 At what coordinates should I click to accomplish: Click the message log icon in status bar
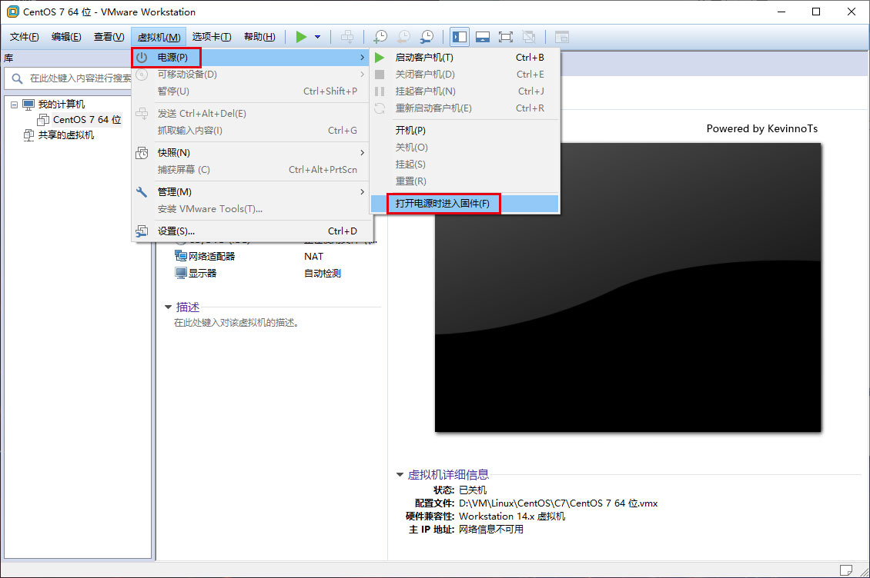(x=846, y=570)
